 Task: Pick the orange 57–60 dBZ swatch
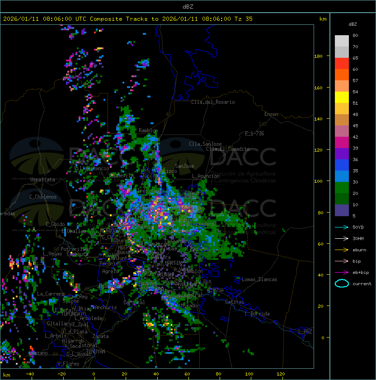pos(342,74)
